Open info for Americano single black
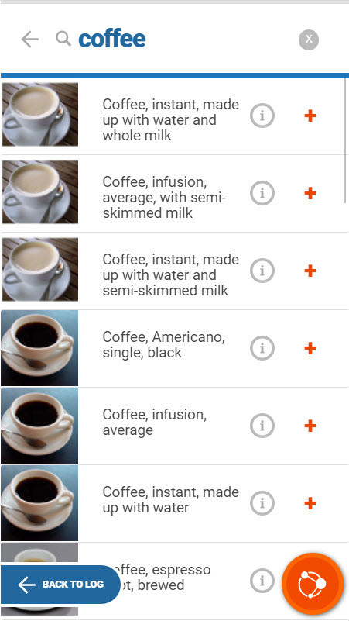The width and height of the screenshot is (349, 621). pos(262,348)
